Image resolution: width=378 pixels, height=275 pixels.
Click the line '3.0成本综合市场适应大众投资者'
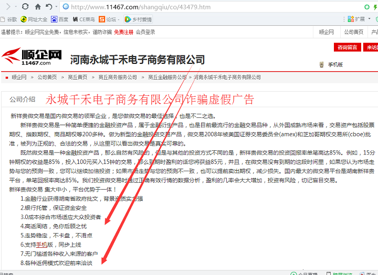61,217
